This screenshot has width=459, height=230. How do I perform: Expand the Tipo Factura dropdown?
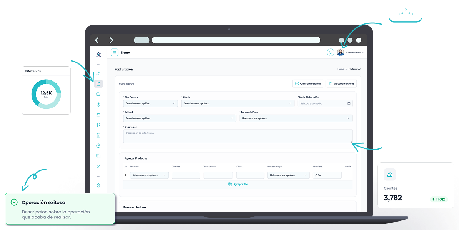150,103
